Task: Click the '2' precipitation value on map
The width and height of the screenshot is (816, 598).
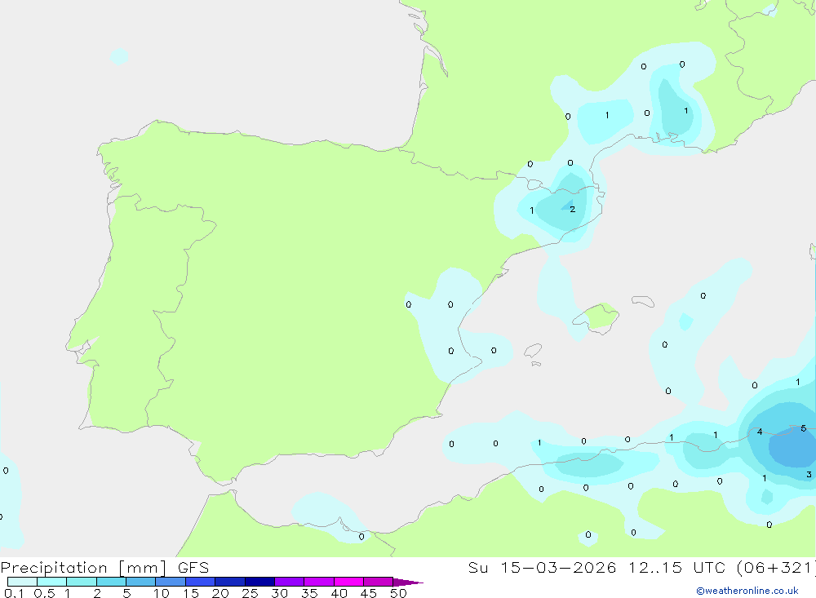Action: coord(573,209)
